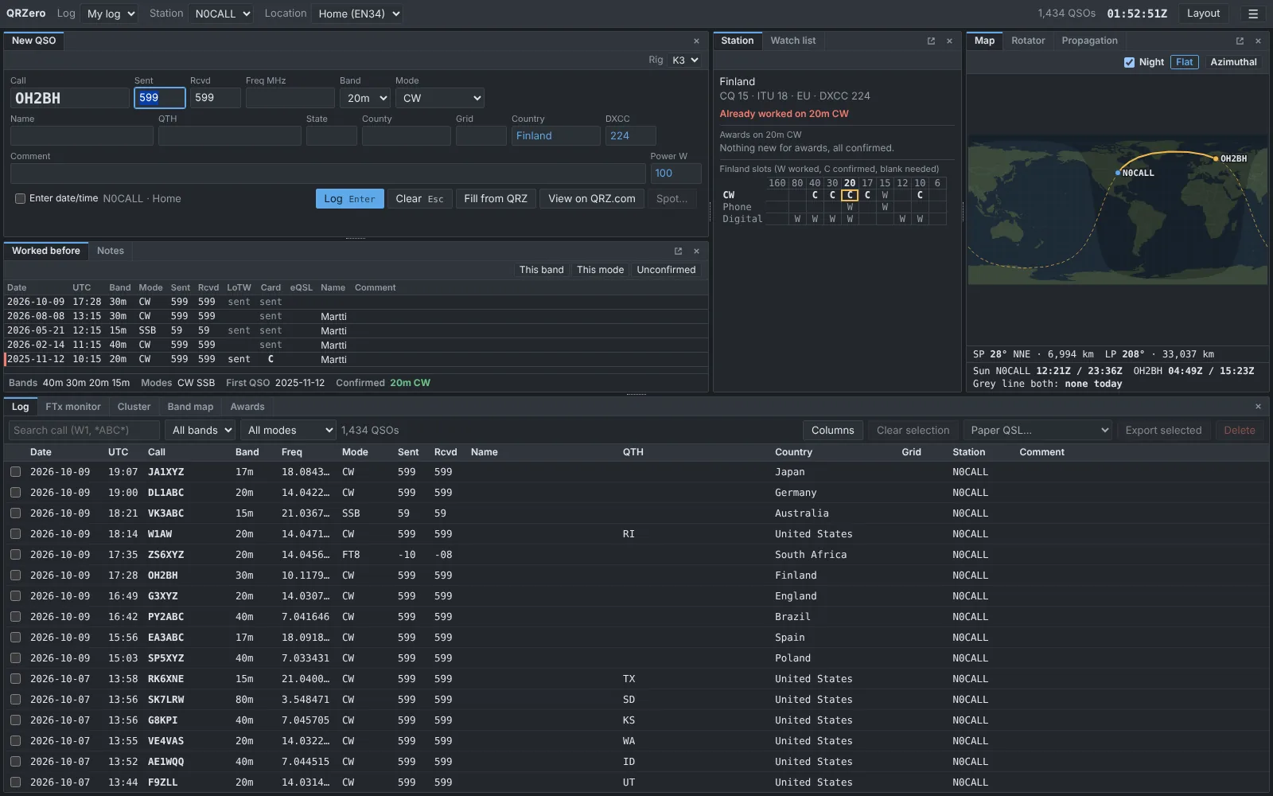Viewport: 1273px width, 796px height.
Task: Pop out the Worked before panel
Action: [678, 251]
